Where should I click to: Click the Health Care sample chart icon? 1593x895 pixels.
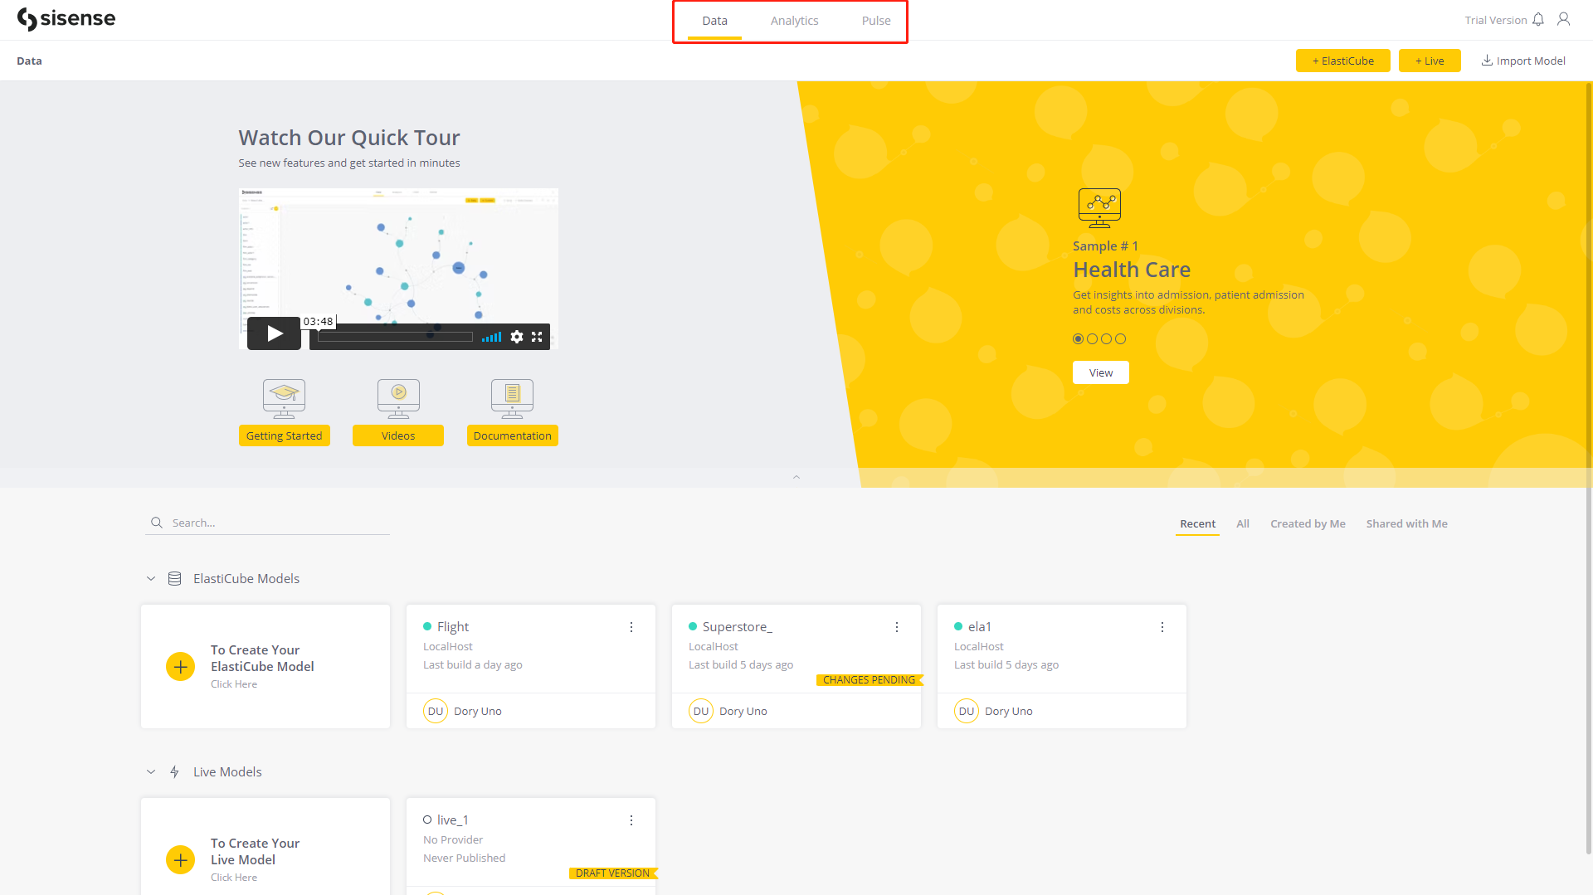point(1099,208)
